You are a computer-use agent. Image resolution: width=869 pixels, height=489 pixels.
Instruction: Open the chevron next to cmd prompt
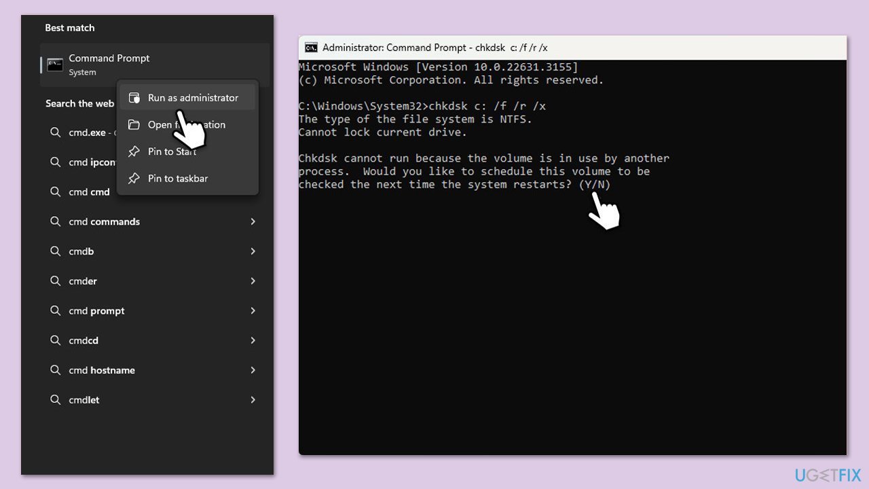[253, 311]
